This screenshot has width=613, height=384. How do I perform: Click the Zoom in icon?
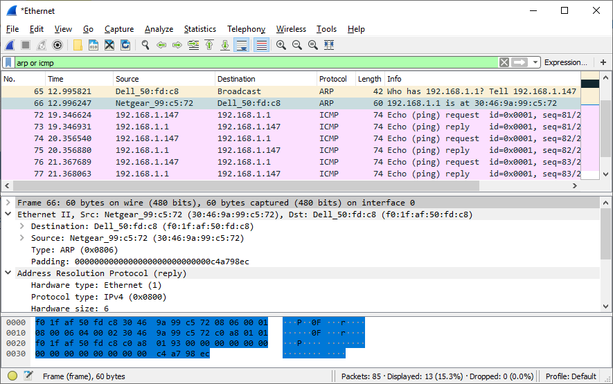[x=281, y=45]
